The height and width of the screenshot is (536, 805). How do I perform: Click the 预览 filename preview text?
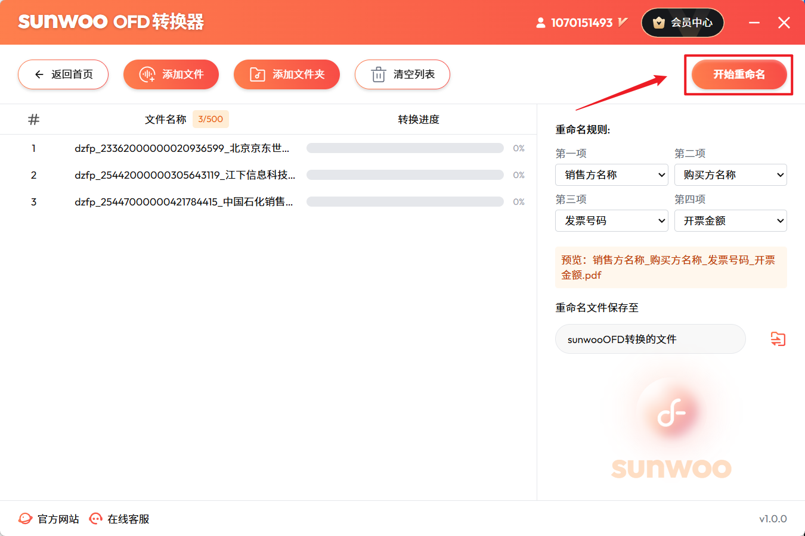coord(671,267)
